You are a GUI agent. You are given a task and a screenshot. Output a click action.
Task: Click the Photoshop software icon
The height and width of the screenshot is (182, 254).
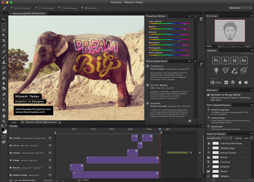tap(216, 60)
